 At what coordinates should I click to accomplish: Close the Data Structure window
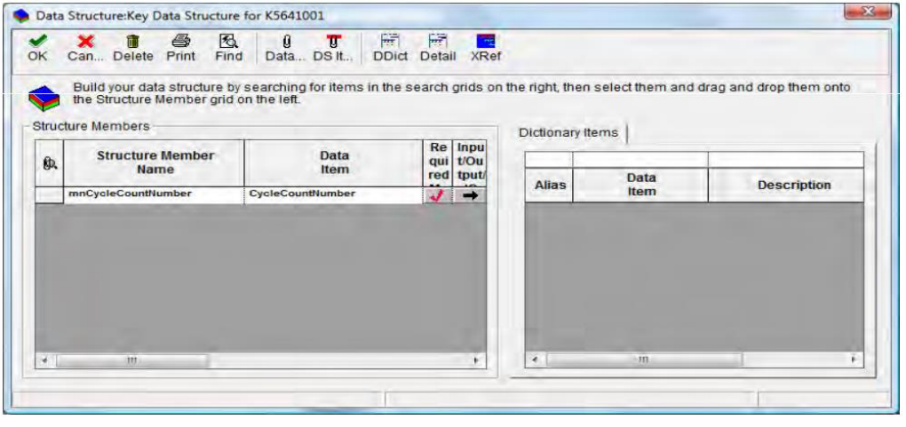(x=868, y=12)
